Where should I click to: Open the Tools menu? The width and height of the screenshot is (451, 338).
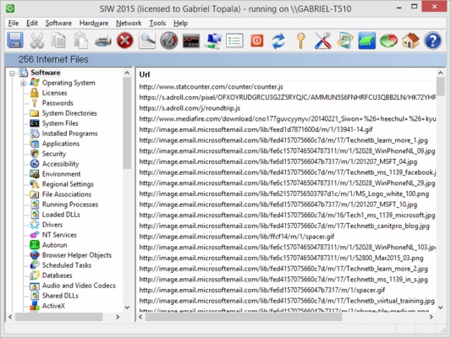coord(157,23)
